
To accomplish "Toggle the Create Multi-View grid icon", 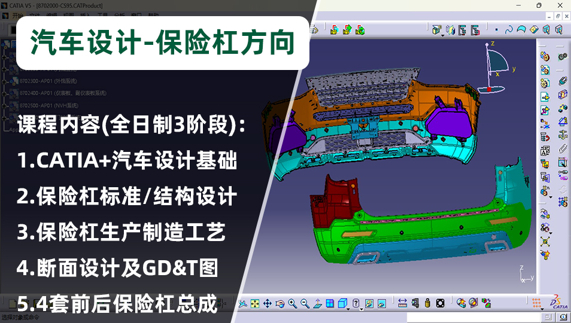I will tap(330, 303).
